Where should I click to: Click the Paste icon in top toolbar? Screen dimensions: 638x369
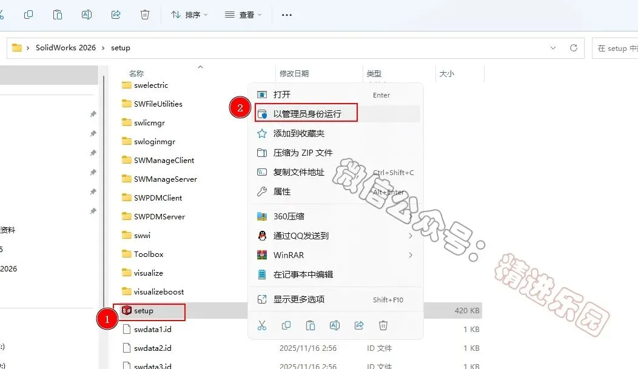58,15
